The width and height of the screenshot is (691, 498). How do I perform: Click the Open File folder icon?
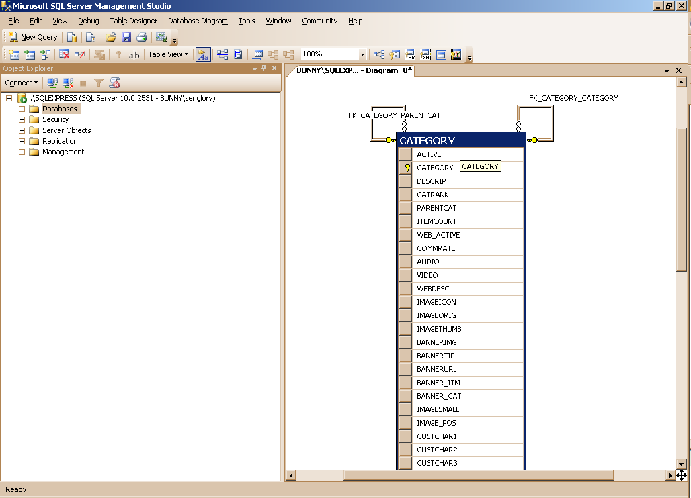111,37
